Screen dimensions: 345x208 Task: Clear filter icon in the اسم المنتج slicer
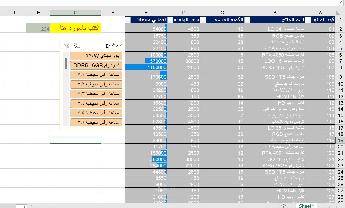[66, 46]
